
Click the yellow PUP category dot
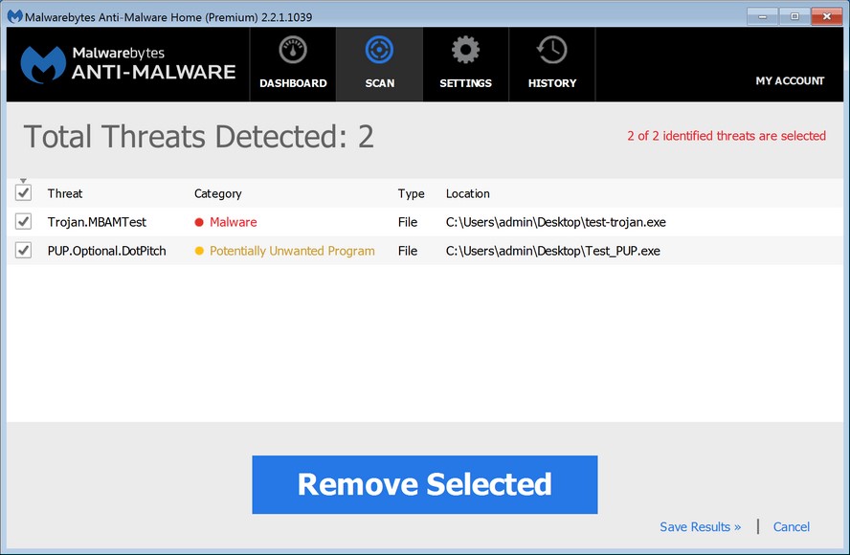199,251
